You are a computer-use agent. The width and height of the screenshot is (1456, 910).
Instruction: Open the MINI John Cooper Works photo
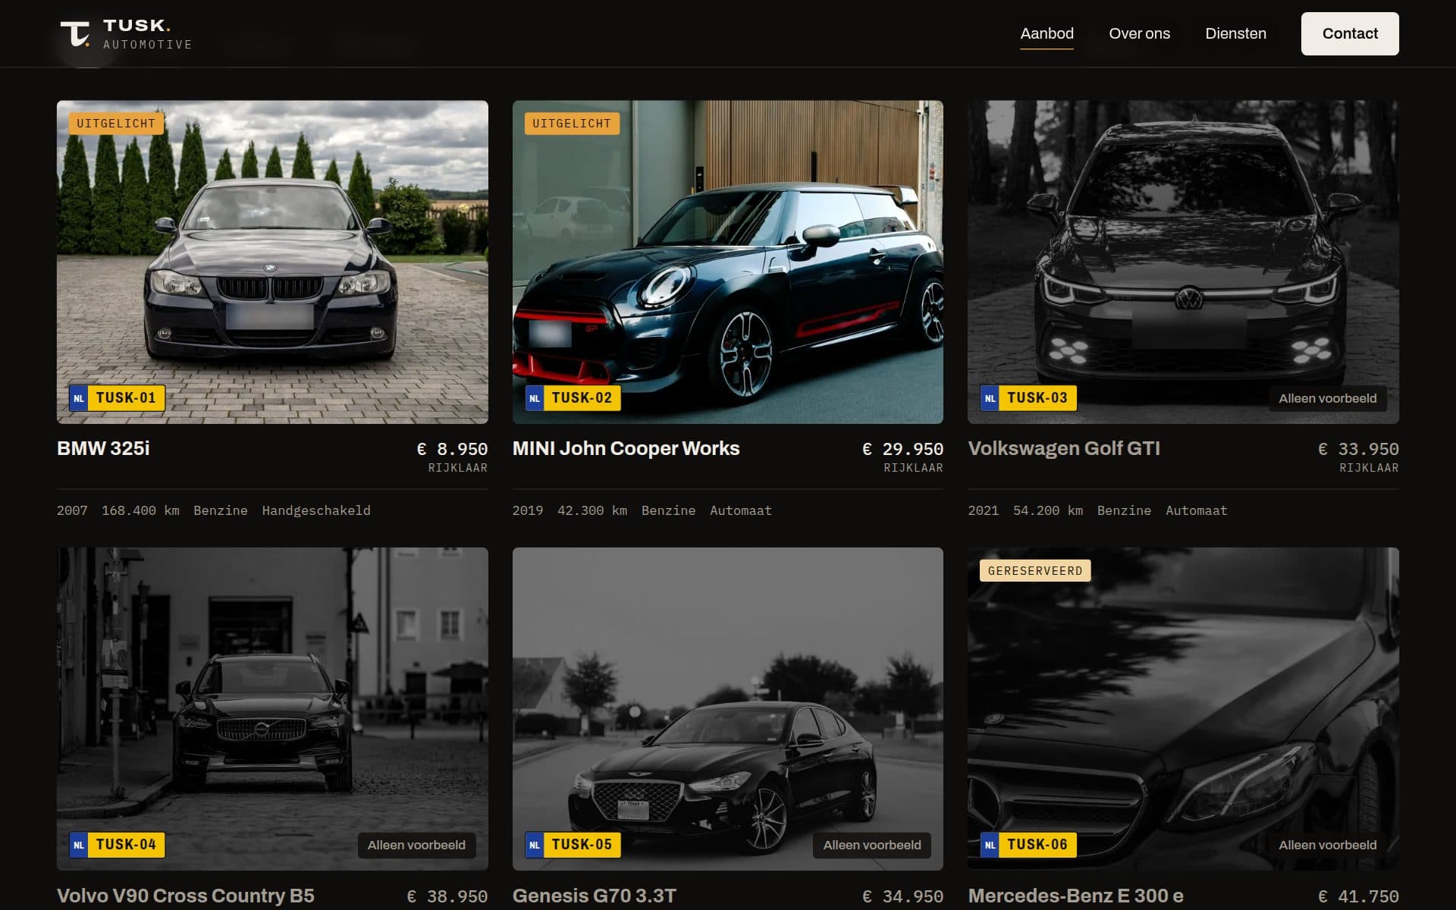point(728,262)
